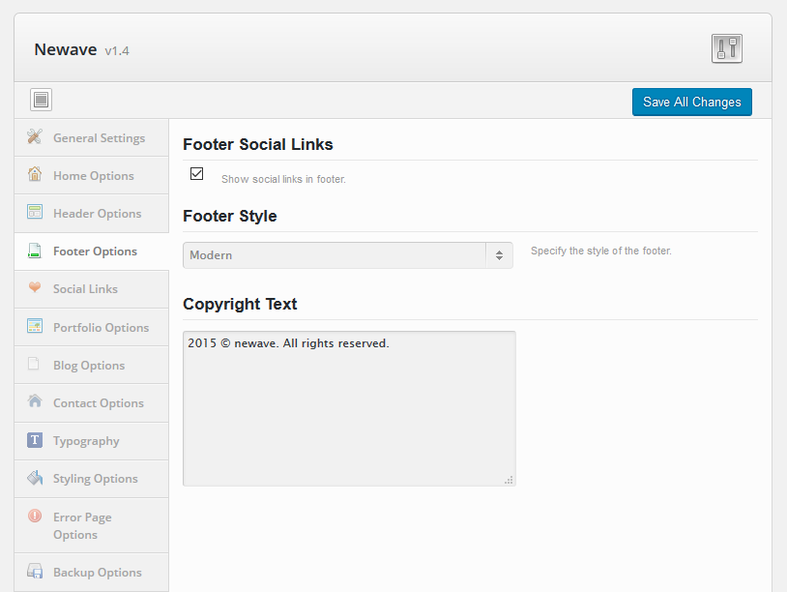Click the General Settings tools icon
This screenshot has height=592, width=787.
point(35,136)
